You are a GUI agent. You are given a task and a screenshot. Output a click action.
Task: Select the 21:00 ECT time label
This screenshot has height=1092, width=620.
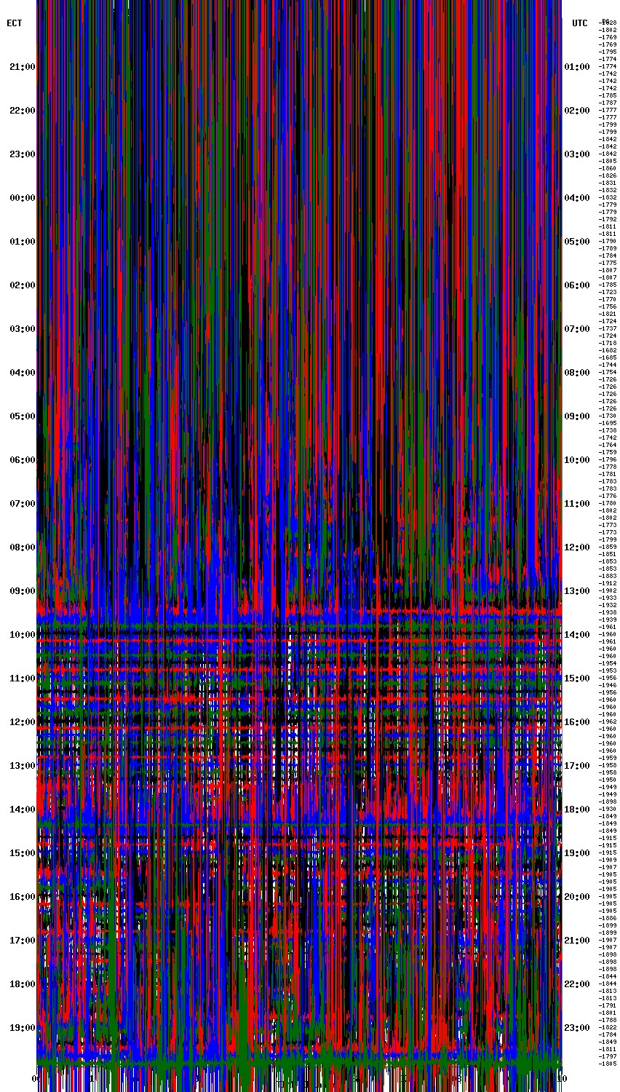[23, 67]
